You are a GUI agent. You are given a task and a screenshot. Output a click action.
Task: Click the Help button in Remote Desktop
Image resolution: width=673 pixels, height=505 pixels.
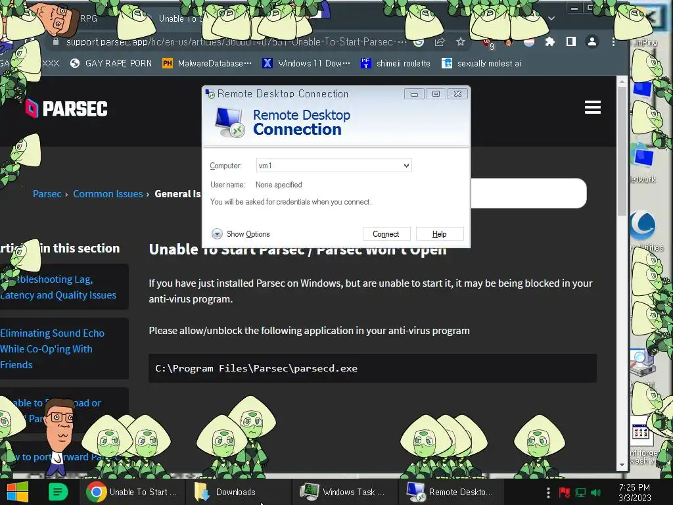[440, 233]
